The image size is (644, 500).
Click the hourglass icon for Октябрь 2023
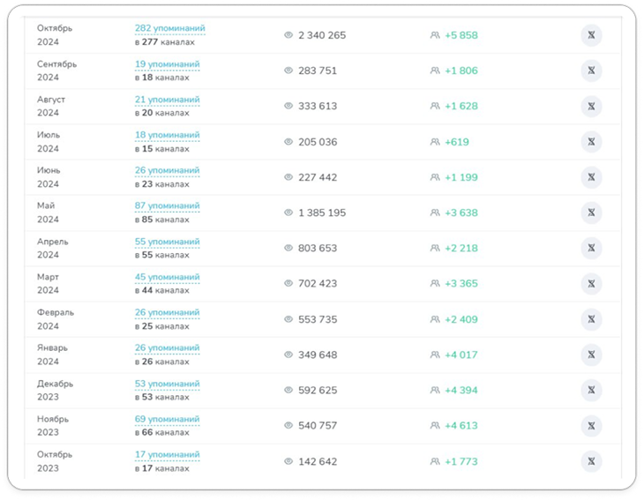[x=591, y=461]
